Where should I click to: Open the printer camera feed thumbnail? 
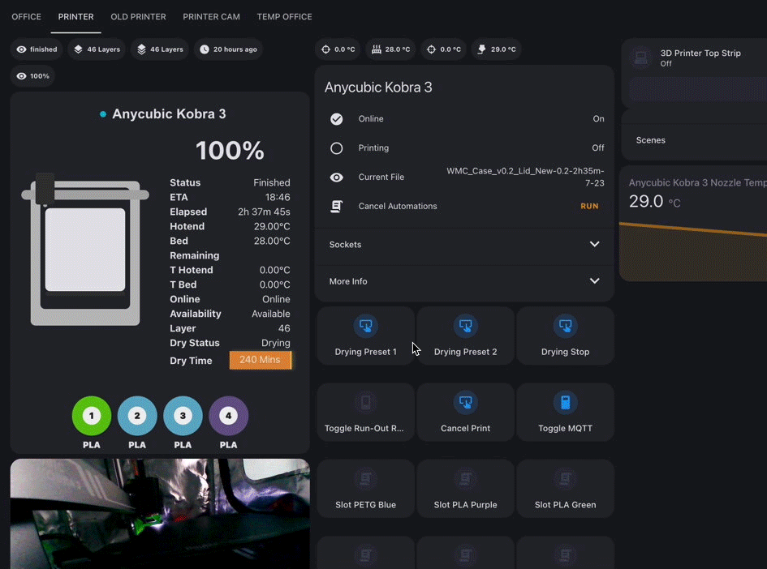160,514
